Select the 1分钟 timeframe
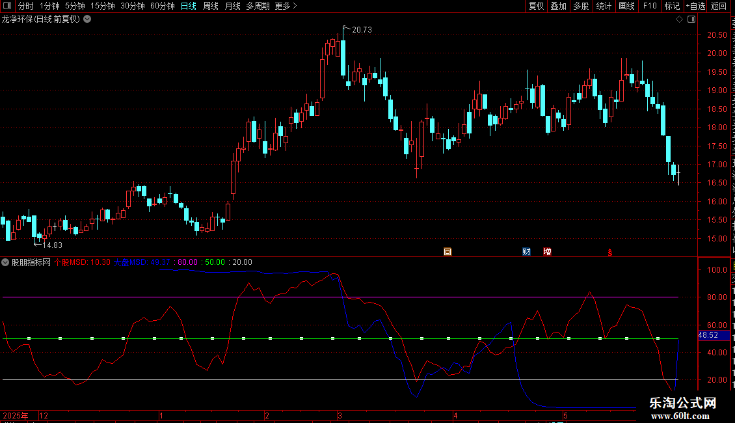The image size is (735, 423). [49, 6]
